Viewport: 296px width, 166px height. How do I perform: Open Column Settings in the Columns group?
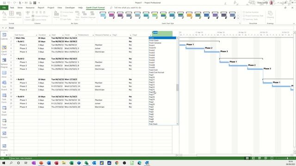(x=40, y=16)
